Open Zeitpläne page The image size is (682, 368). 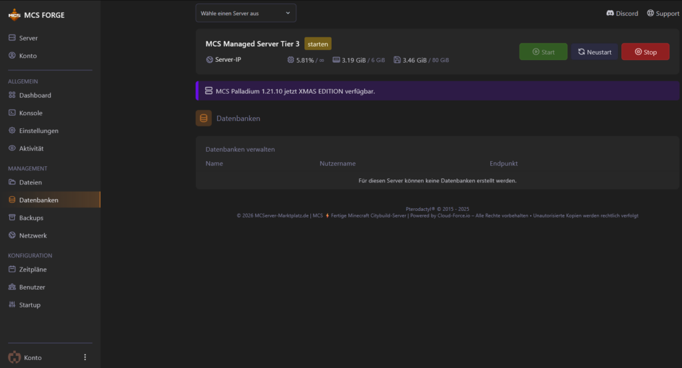point(33,270)
